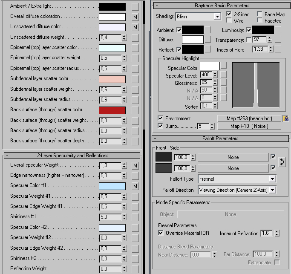Open the M map button for Unscattered diffuse color
Screen dimensions: 291x274
tap(135, 27)
